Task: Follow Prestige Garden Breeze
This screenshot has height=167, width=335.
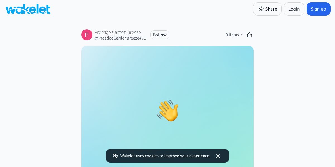Action: click(x=160, y=35)
